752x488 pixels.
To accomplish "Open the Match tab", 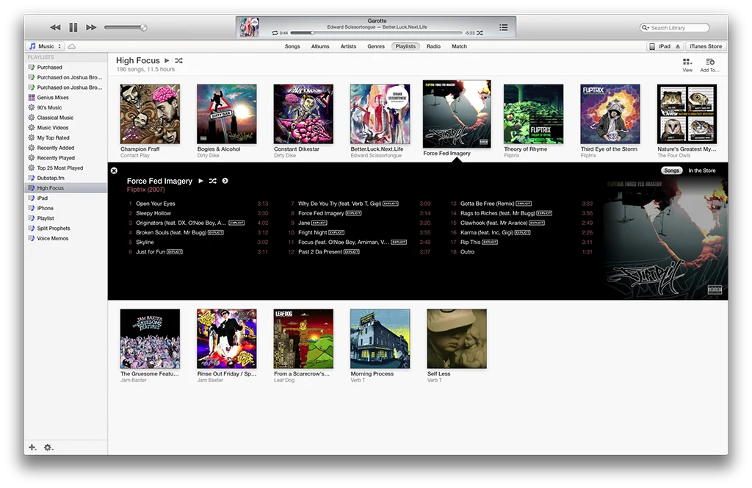I will (459, 46).
